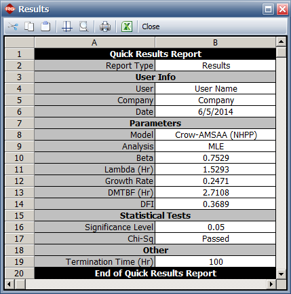
Task: Select the Lambda (Hr) label cell
Action: pyautogui.click(x=94, y=169)
